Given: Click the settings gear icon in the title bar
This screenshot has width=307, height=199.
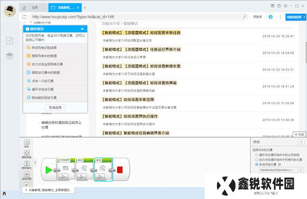Looking at the screenshot, I should [x=286, y=6].
